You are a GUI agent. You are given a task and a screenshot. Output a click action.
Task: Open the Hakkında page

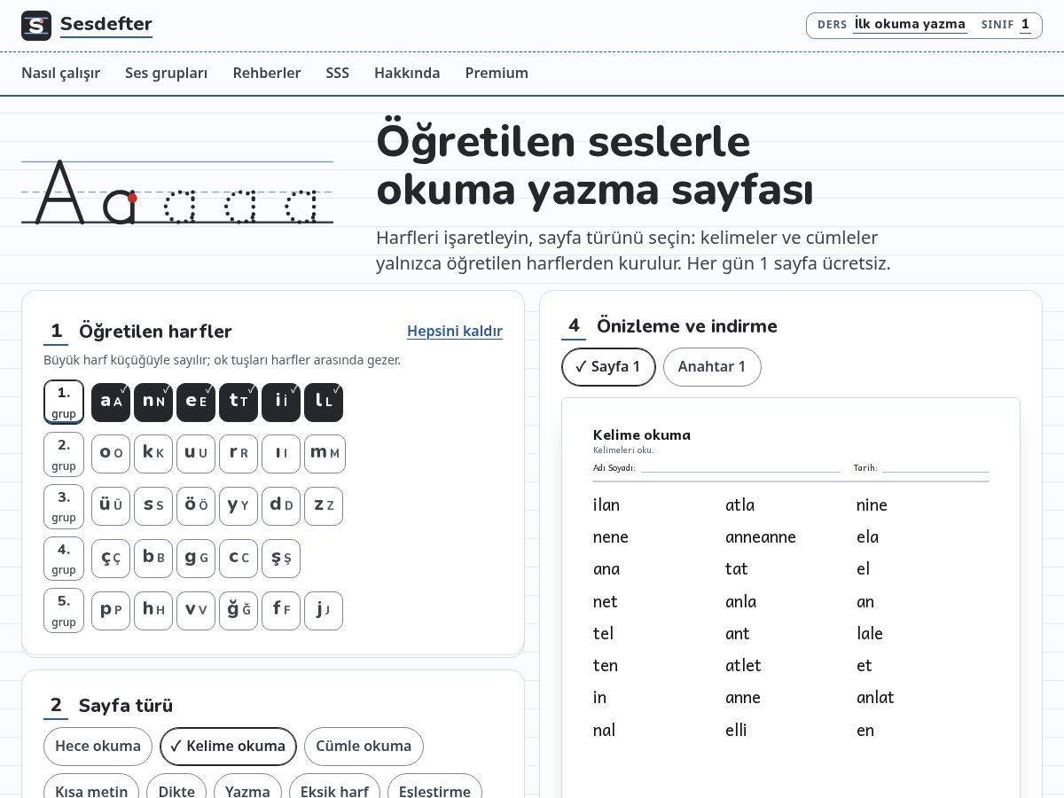(407, 73)
